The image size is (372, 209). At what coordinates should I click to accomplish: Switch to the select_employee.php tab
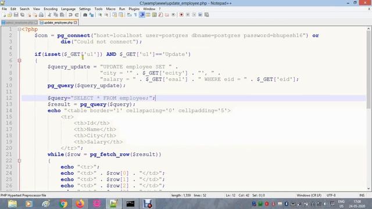tap(19, 23)
